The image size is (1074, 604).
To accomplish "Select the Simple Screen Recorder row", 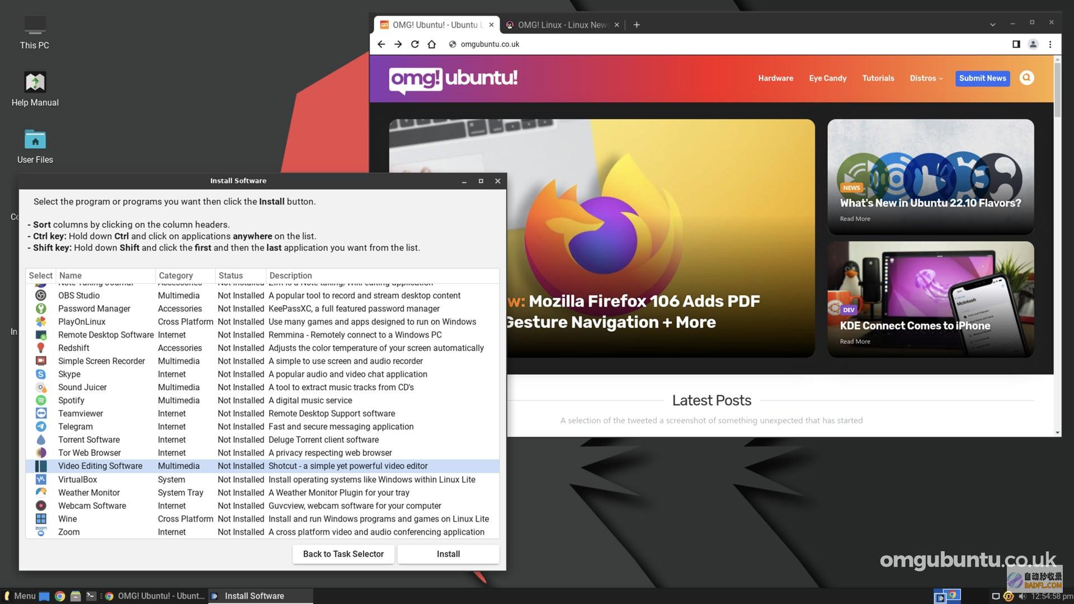I will point(262,361).
